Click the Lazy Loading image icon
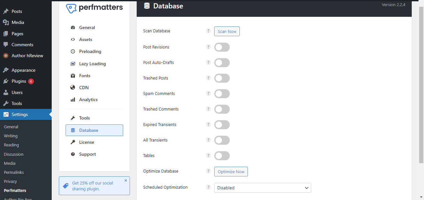This screenshot has height=200, width=424. click(x=73, y=64)
